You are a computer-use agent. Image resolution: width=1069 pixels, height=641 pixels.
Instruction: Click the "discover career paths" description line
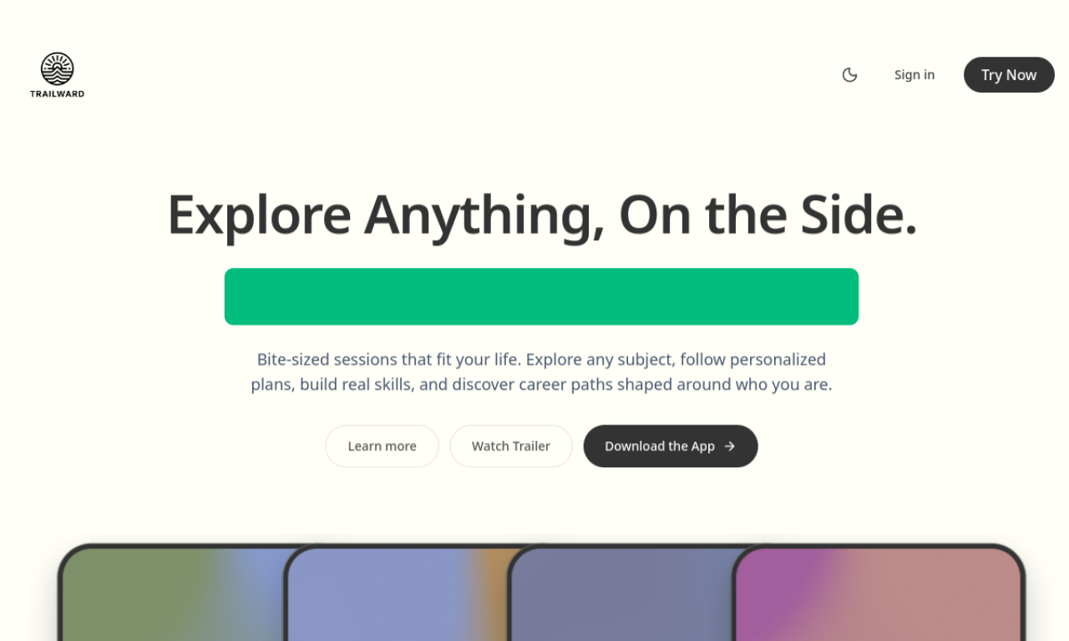[x=541, y=385]
